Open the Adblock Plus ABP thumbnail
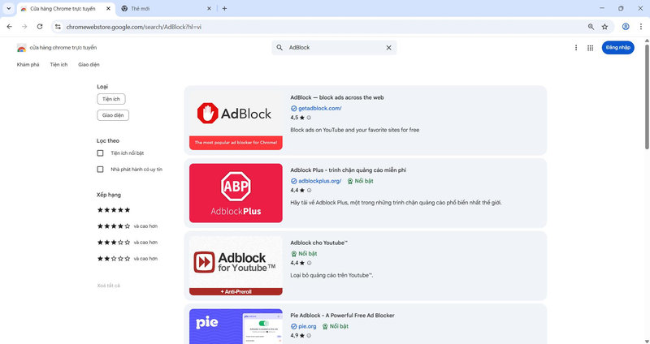Image resolution: width=650 pixels, height=344 pixels. [236, 193]
